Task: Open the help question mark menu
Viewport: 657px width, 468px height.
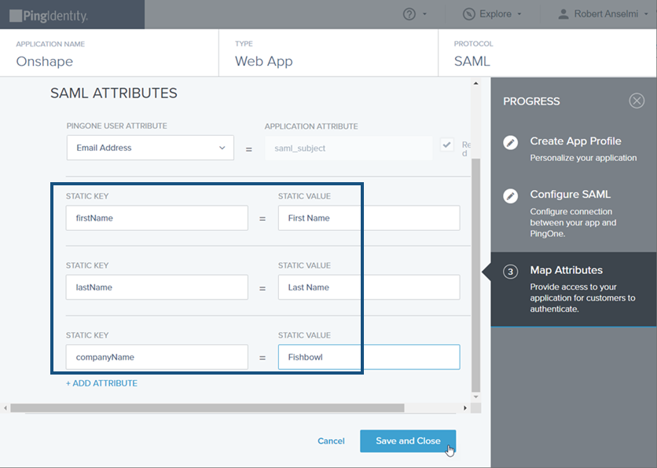Action: (x=409, y=14)
